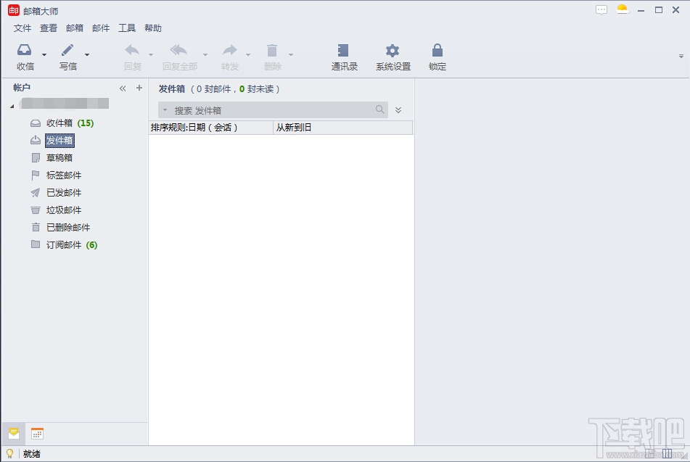Open the 邮件 menu
Image resolution: width=690 pixels, height=462 pixels.
[101, 28]
